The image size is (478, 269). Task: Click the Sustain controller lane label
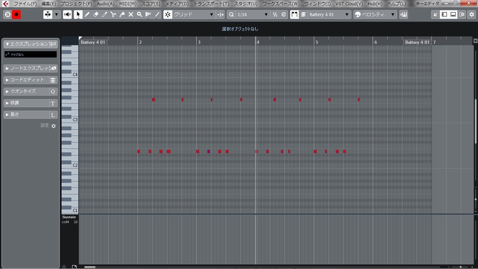69,217
